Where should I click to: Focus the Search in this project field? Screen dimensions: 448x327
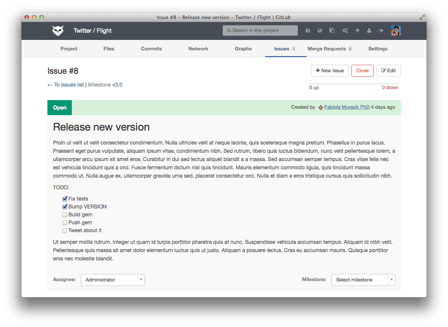(260, 30)
